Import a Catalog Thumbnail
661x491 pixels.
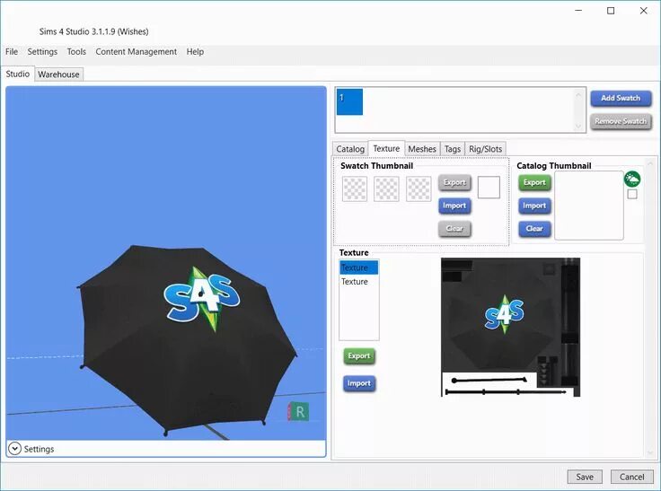(534, 206)
